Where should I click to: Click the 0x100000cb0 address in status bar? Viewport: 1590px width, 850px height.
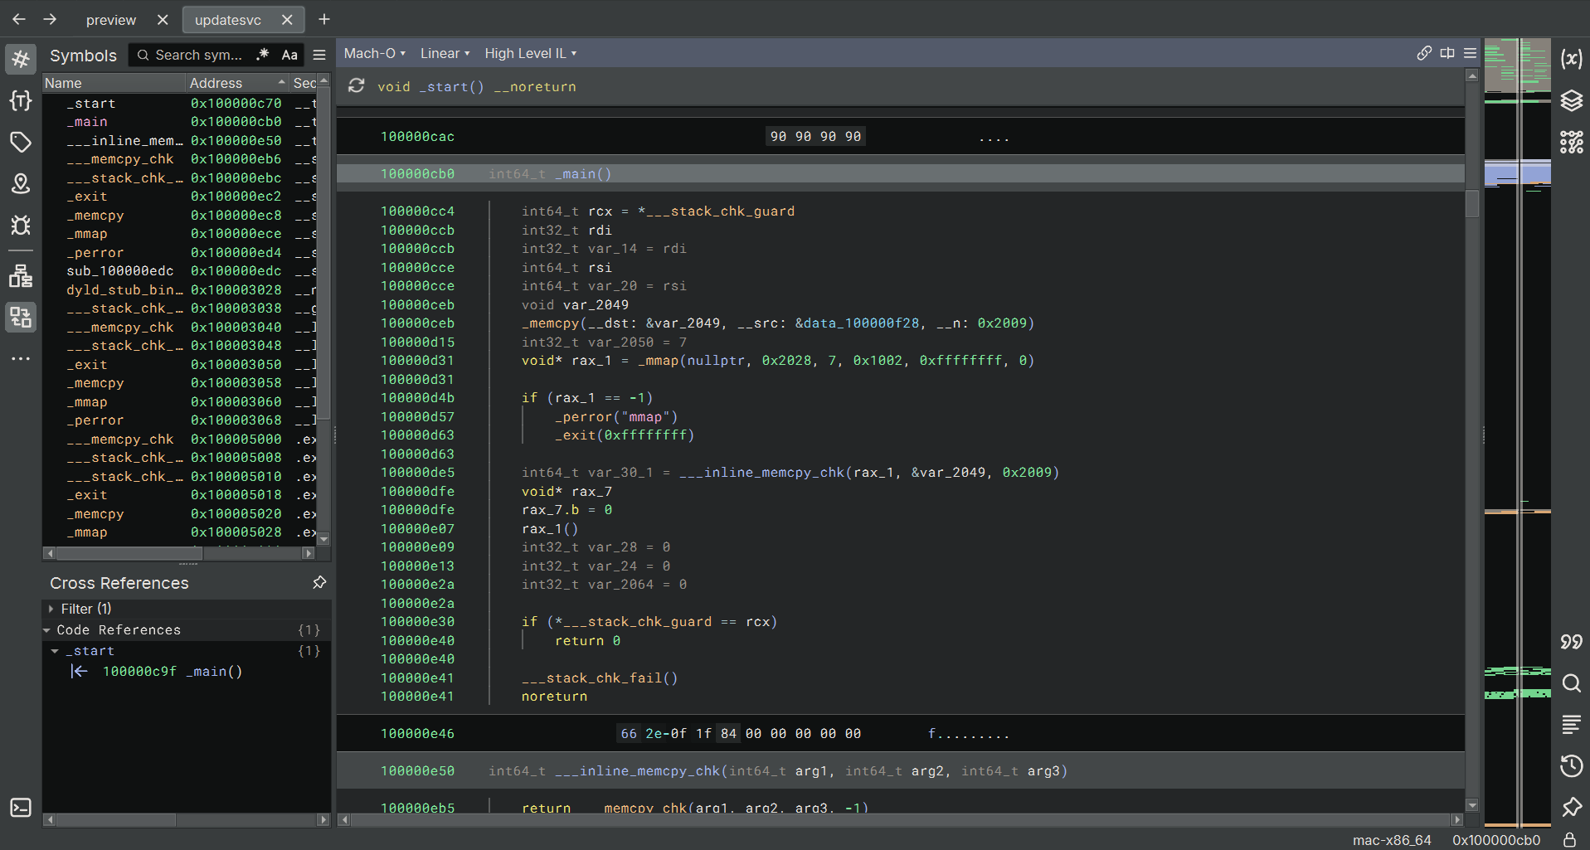pyautogui.click(x=1496, y=840)
